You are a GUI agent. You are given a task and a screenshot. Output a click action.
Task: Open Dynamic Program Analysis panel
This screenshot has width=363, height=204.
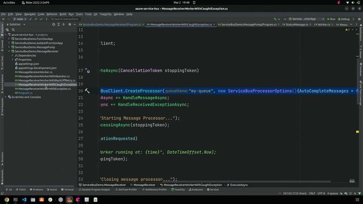(x=94, y=190)
